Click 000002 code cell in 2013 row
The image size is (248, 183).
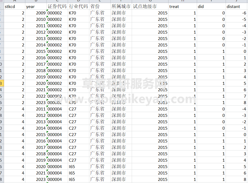click(x=57, y=39)
